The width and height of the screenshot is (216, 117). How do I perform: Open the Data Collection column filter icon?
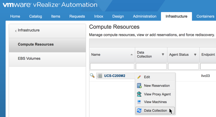[163, 54]
